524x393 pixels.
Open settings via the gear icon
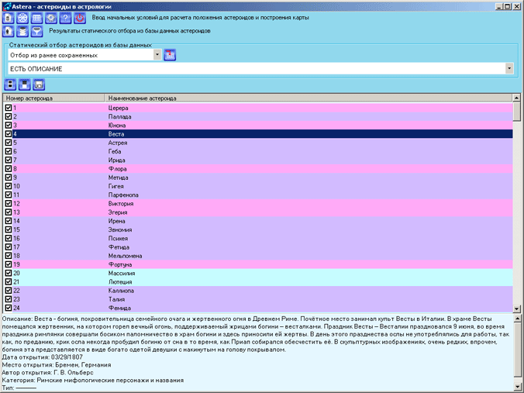click(x=51, y=17)
